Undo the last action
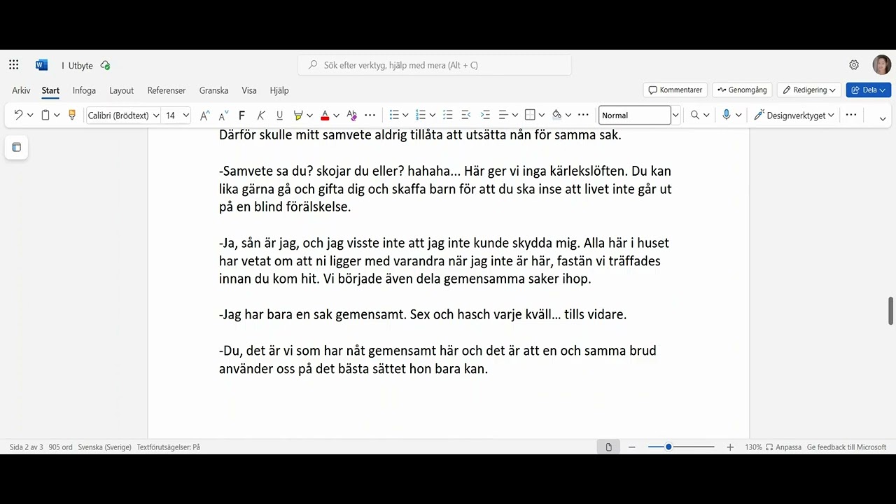Image resolution: width=896 pixels, height=504 pixels. point(18,115)
